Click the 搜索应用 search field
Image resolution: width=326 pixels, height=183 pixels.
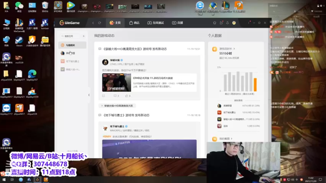point(70,36)
